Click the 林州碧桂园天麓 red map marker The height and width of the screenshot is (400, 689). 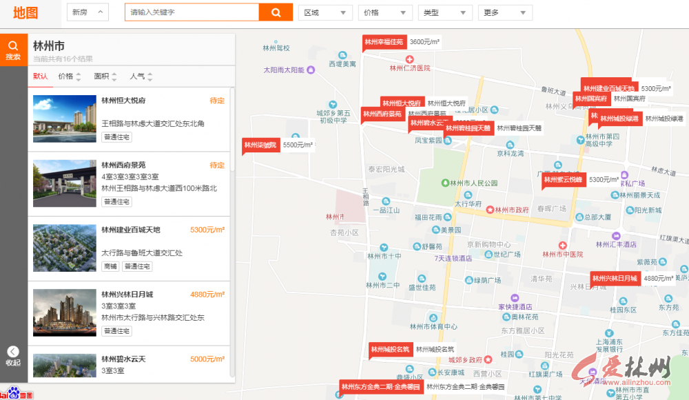click(x=469, y=128)
